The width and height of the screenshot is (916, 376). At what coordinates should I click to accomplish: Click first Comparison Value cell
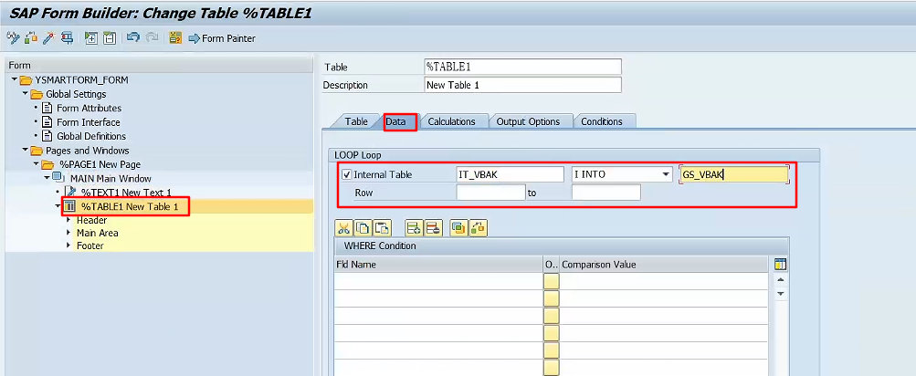click(x=664, y=281)
